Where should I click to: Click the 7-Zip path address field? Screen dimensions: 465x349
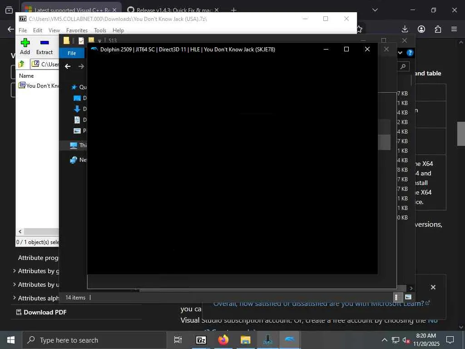(45, 64)
